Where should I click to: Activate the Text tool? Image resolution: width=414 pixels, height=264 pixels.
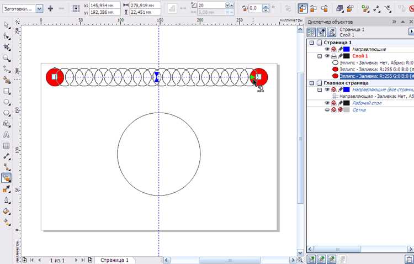pyautogui.click(x=6, y=135)
